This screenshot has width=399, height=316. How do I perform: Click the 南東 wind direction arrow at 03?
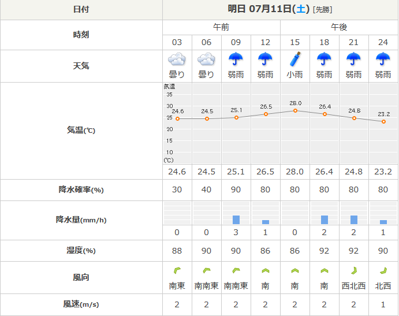pyautogui.click(x=177, y=270)
